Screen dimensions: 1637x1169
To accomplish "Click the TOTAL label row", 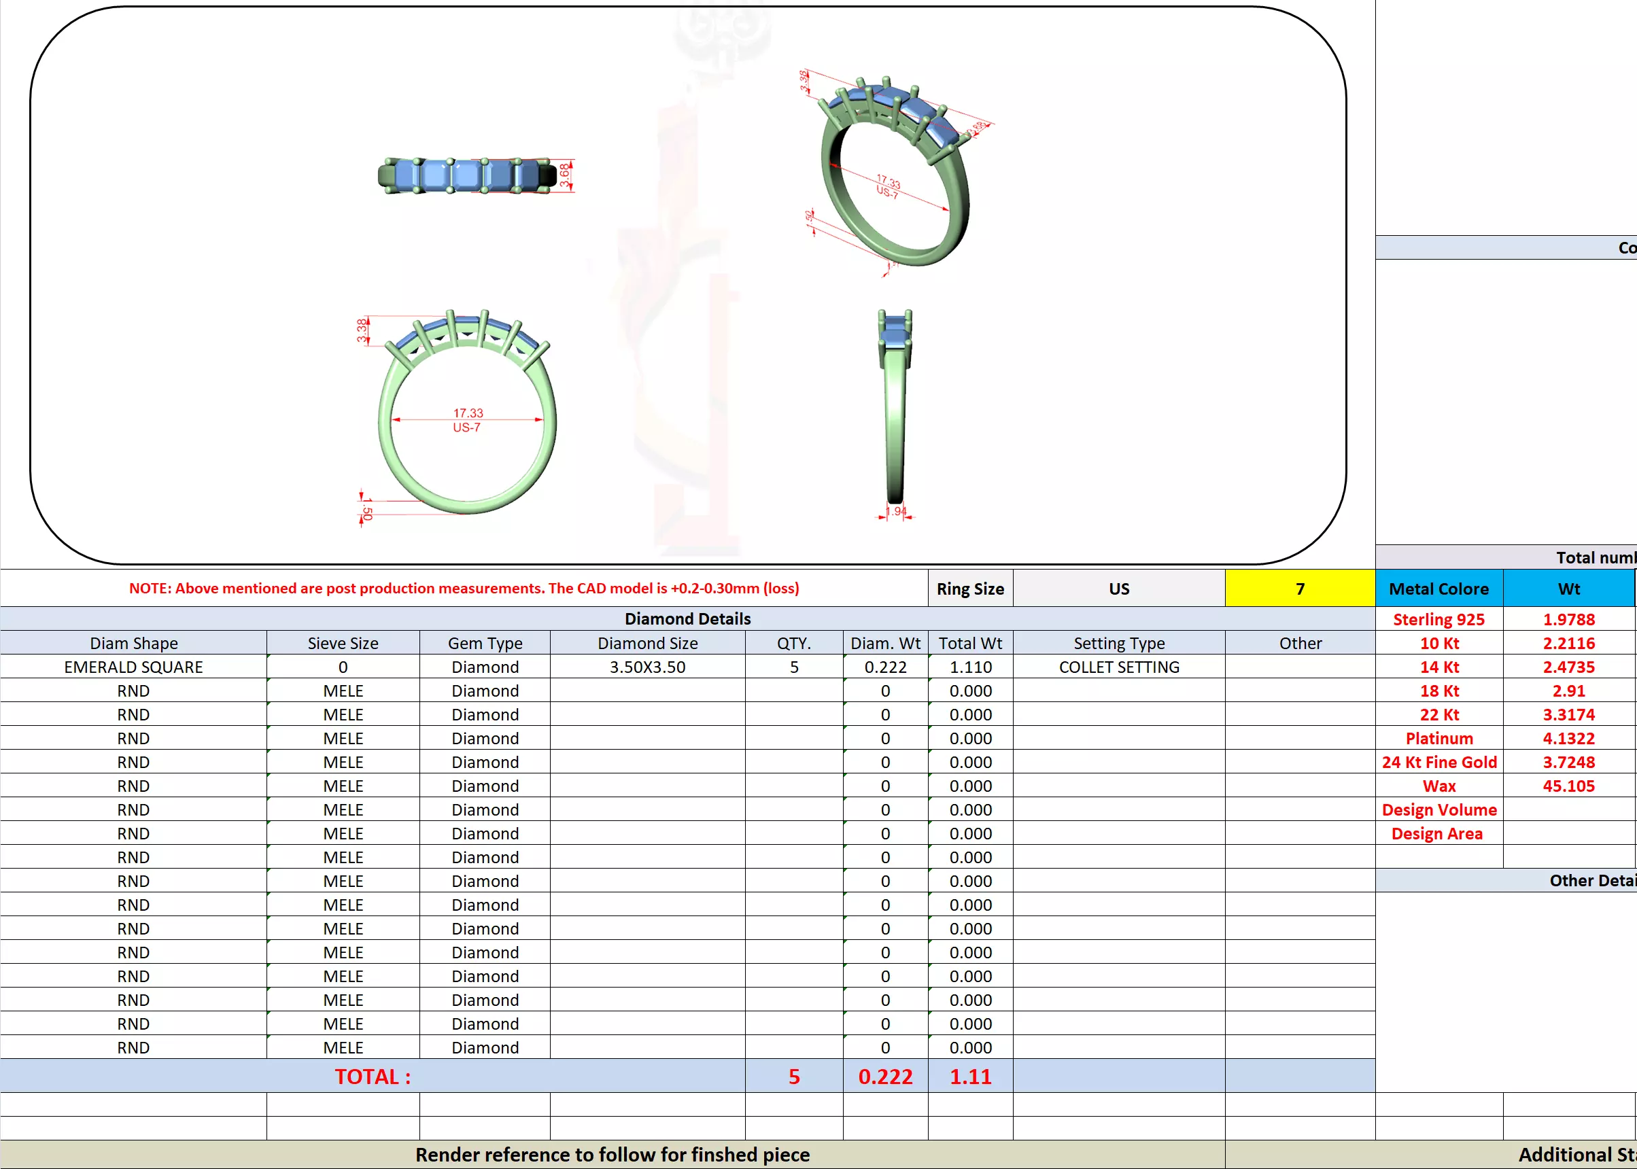I will [x=372, y=1076].
